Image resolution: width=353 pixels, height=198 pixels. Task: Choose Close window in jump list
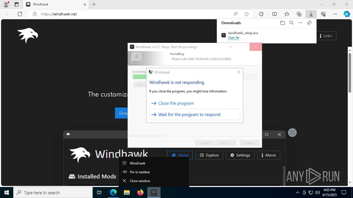[x=154, y=181]
